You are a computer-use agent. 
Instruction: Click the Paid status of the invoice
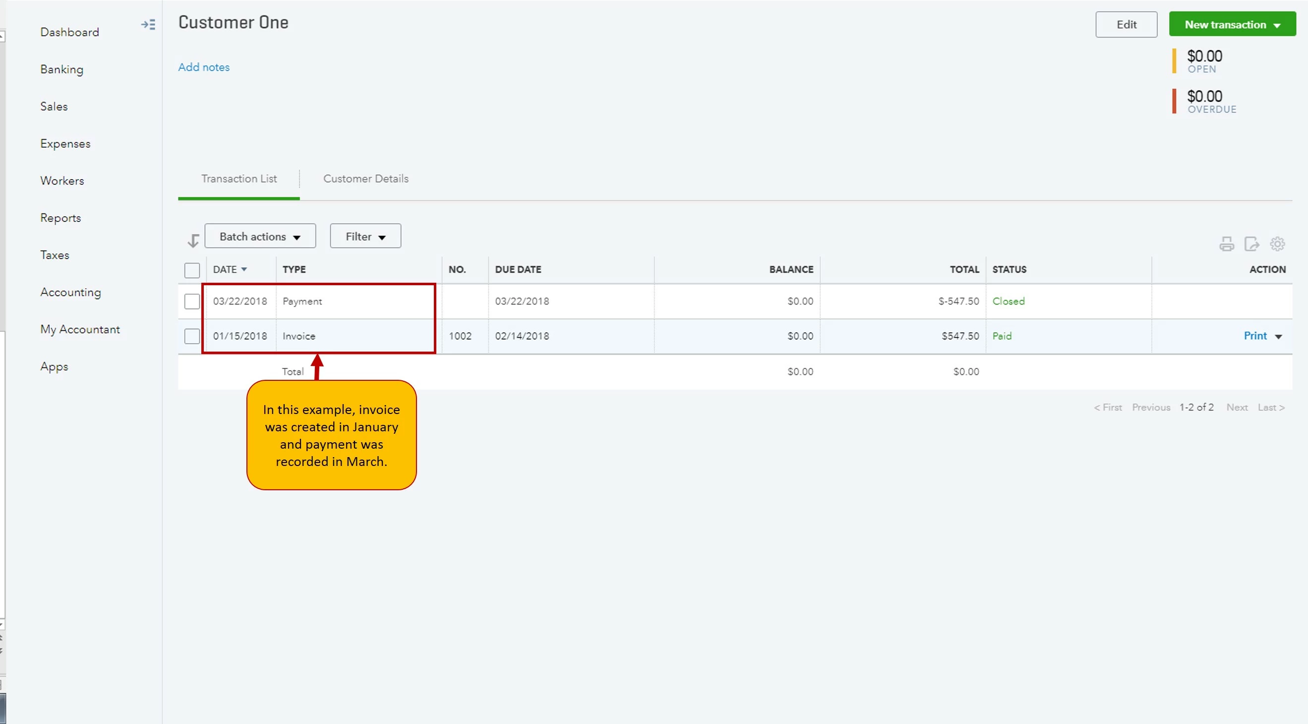(1002, 336)
